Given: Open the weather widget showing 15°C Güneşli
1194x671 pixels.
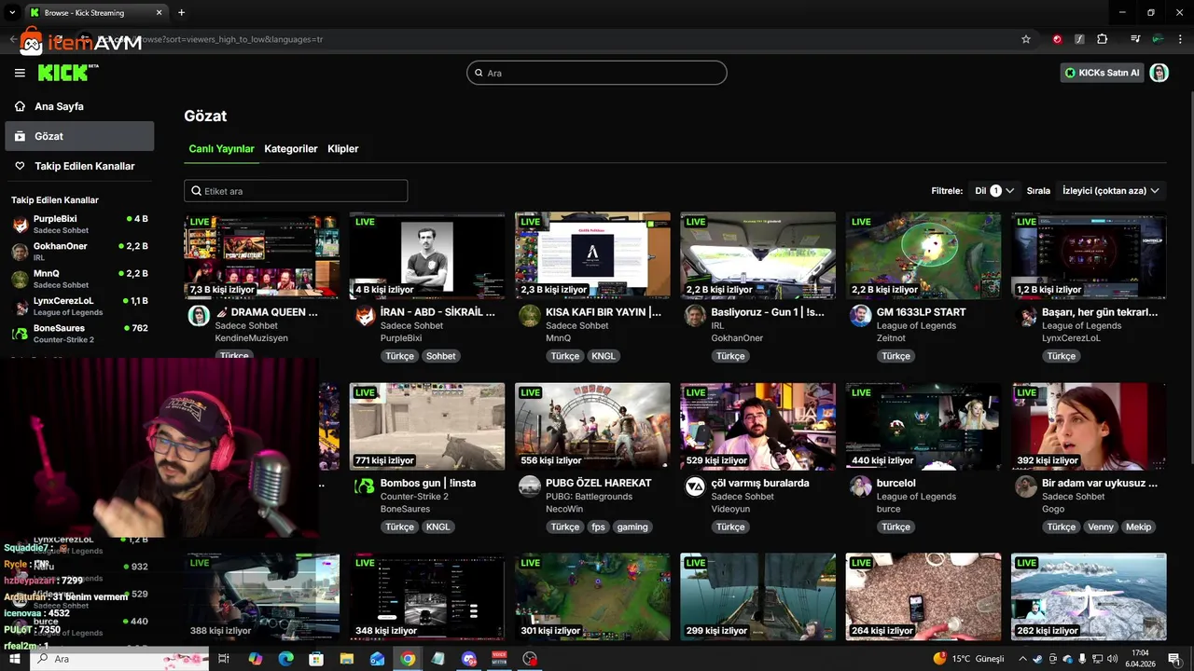Looking at the screenshot, I should tap(968, 659).
